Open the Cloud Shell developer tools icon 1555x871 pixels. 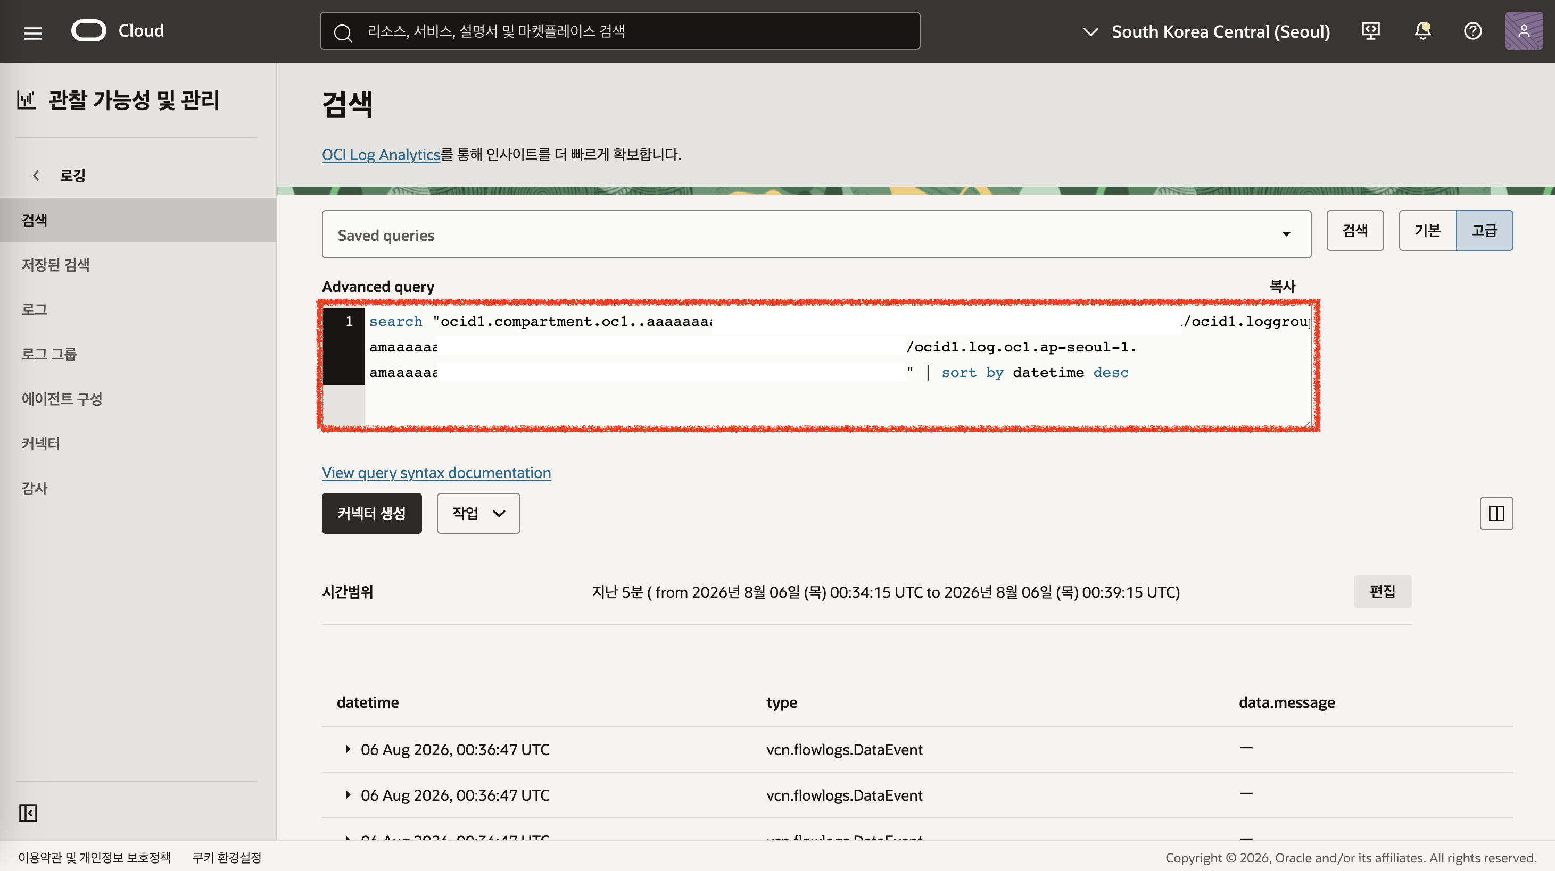point(1370,31)
